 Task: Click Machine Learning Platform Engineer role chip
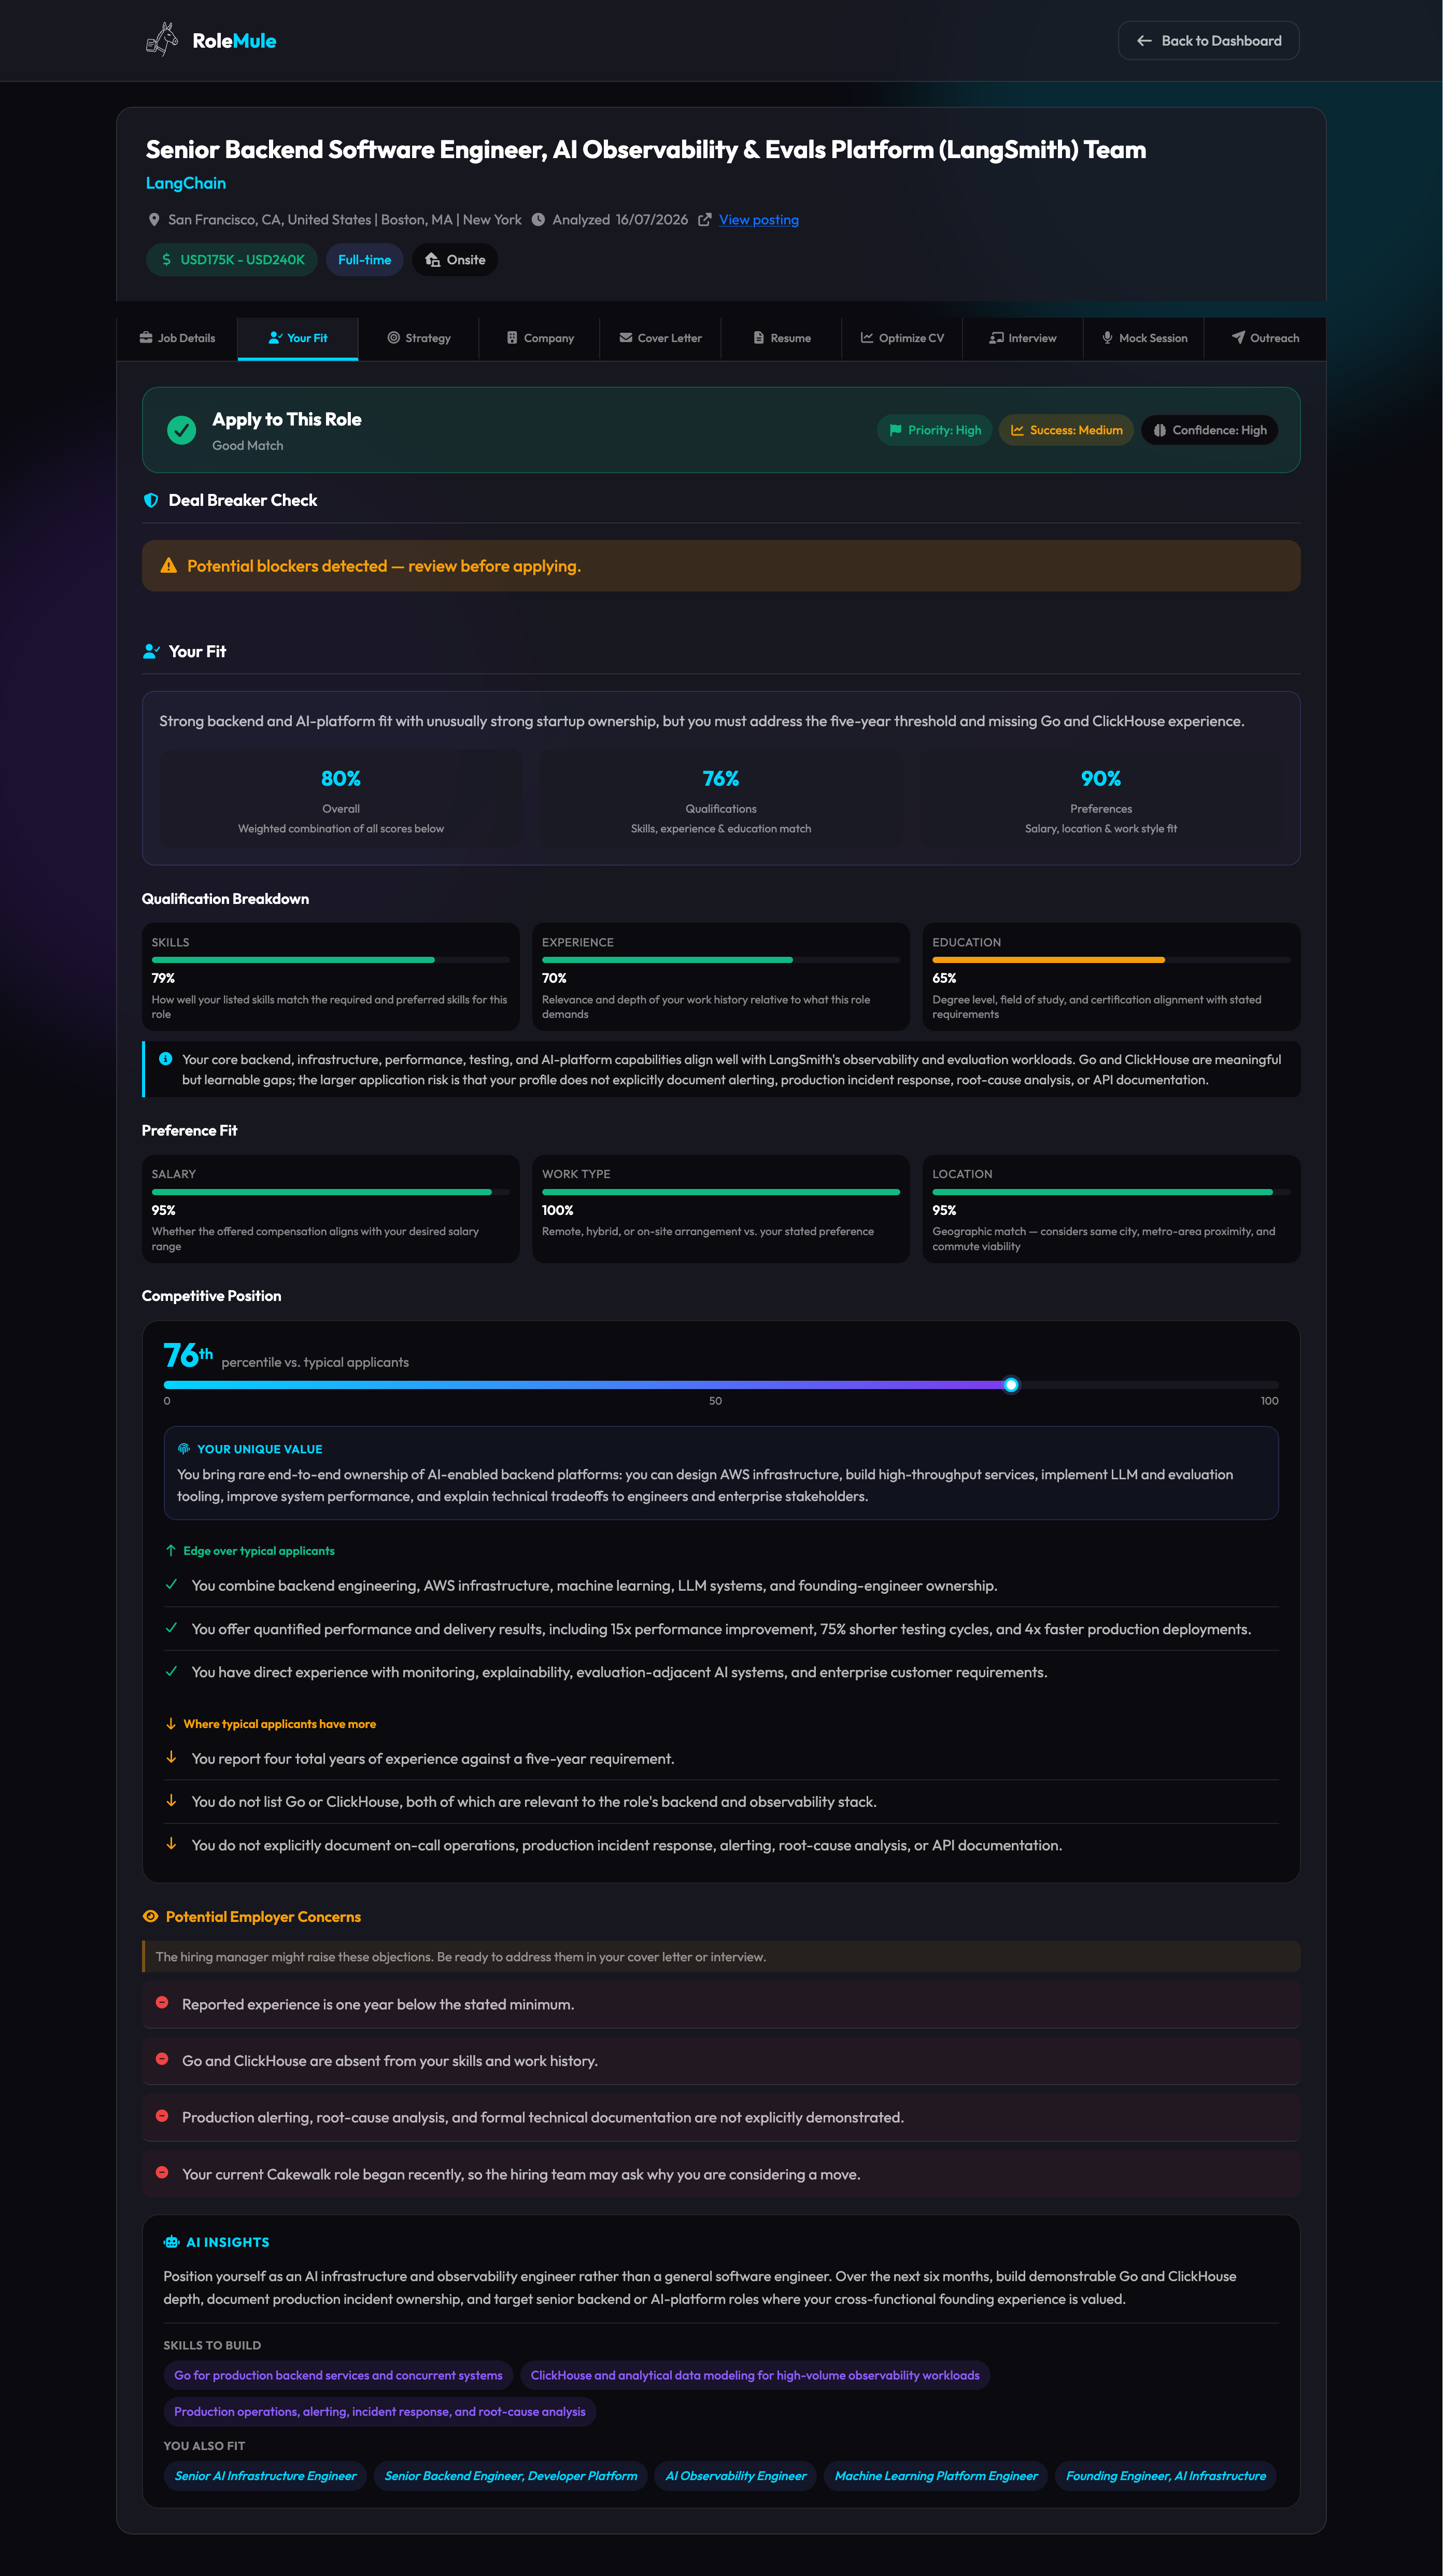(936, 2476)
